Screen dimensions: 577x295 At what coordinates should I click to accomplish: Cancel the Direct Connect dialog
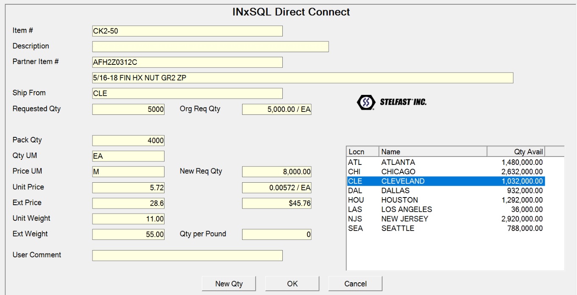355,284
